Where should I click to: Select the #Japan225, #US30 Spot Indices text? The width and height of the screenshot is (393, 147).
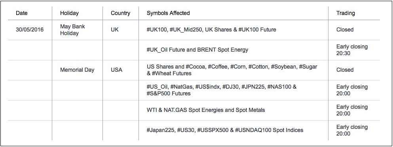225,130
